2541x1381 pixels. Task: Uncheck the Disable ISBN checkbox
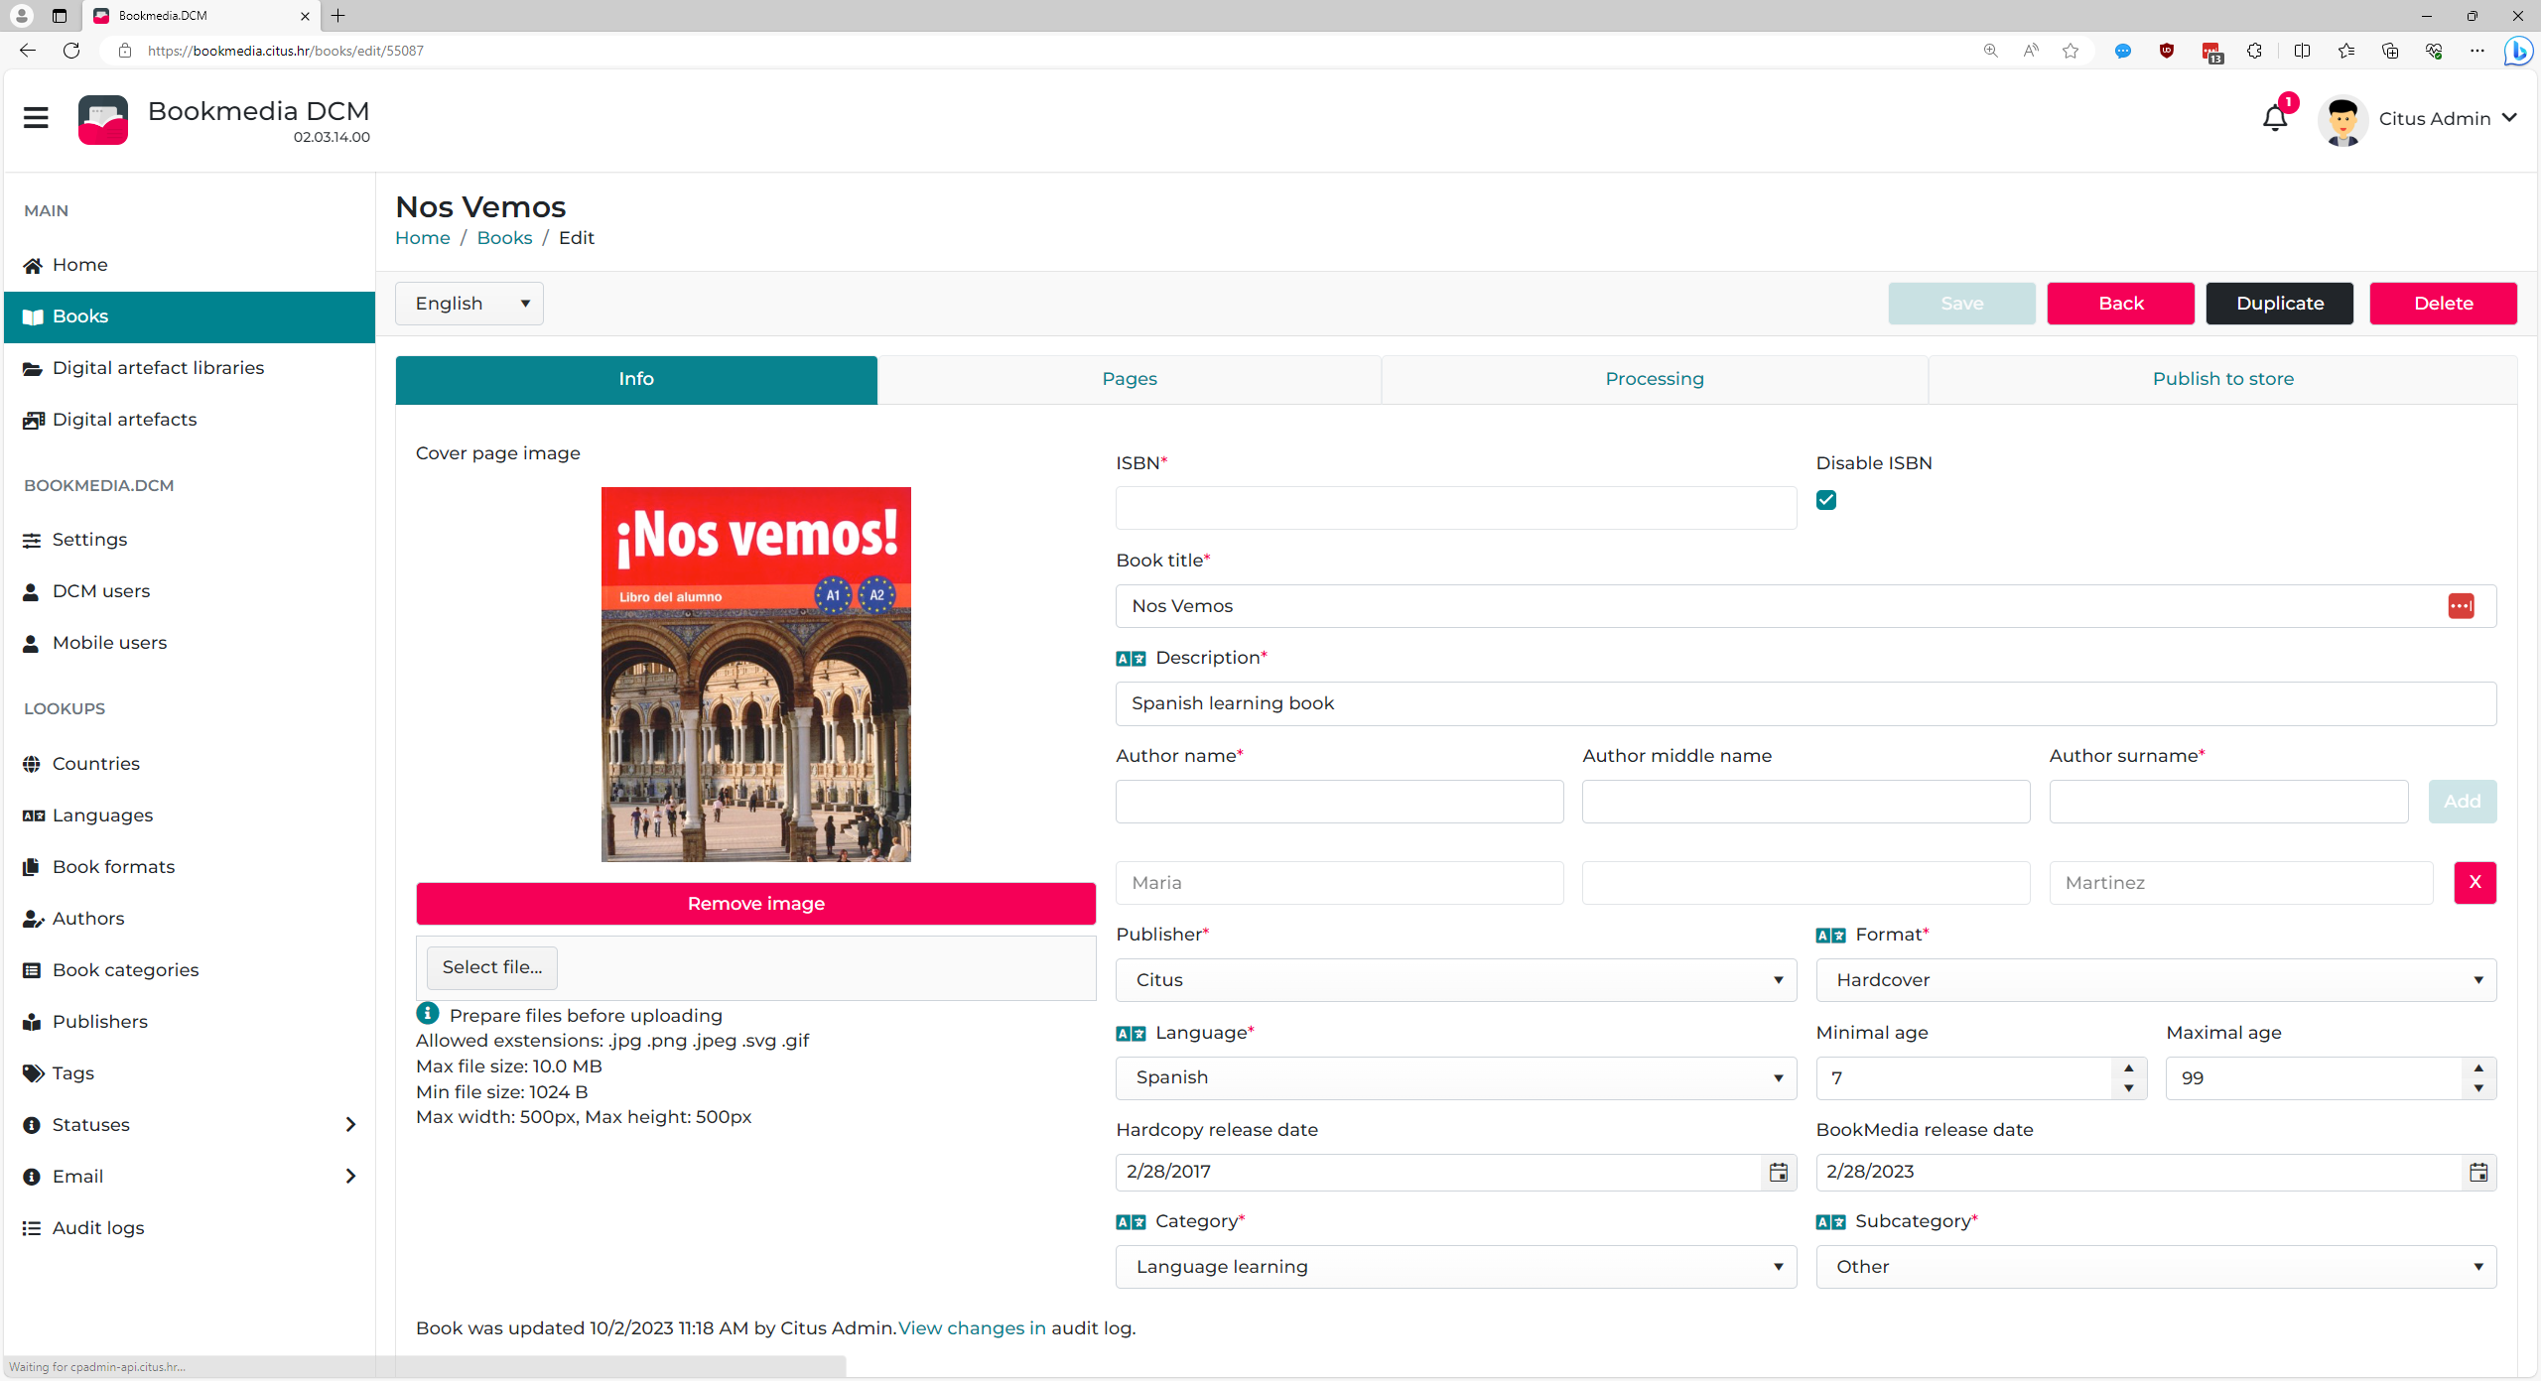tap(1826, 500)
